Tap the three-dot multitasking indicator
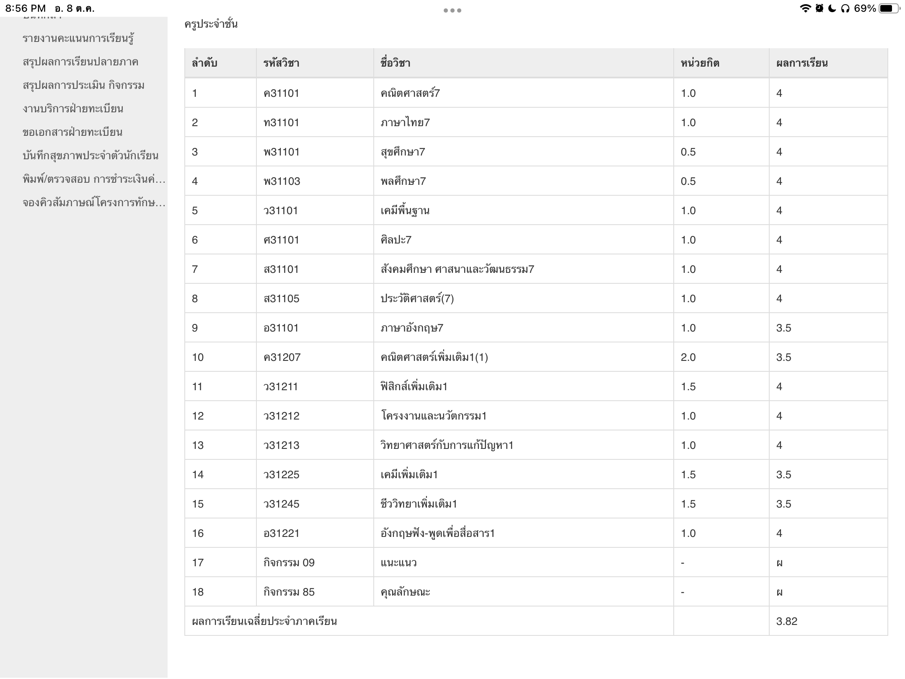Image resolution: width=905 pixels, height=679 pixels. [x=452, y=10]
